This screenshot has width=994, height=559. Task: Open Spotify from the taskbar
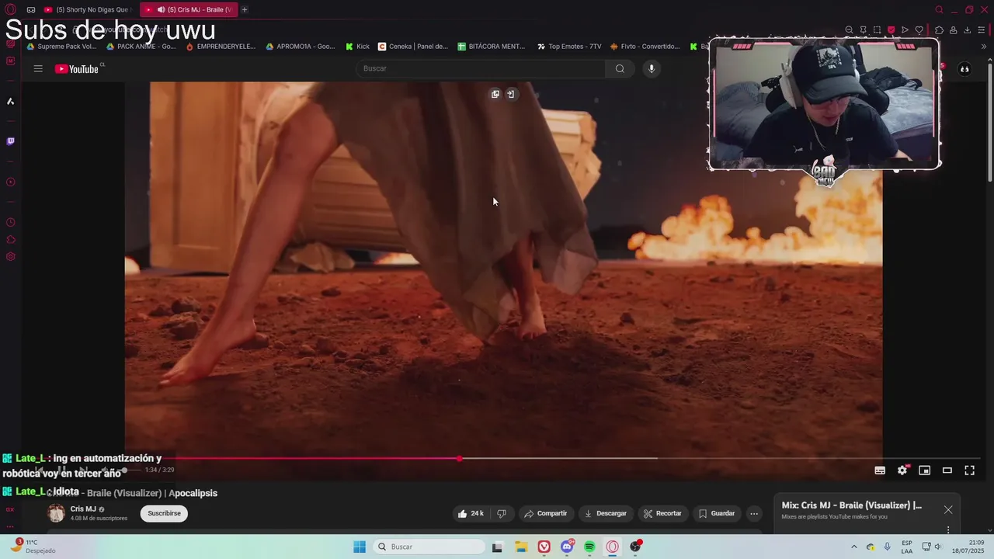(x=589, y=547)
